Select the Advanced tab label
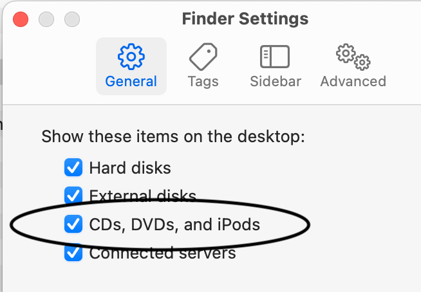Viewport: 421px width, 292px height. (x=353, y=82)
